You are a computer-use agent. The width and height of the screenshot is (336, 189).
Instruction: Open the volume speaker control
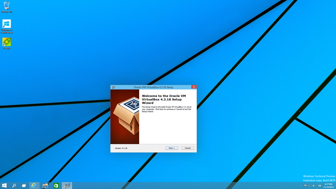314,186
